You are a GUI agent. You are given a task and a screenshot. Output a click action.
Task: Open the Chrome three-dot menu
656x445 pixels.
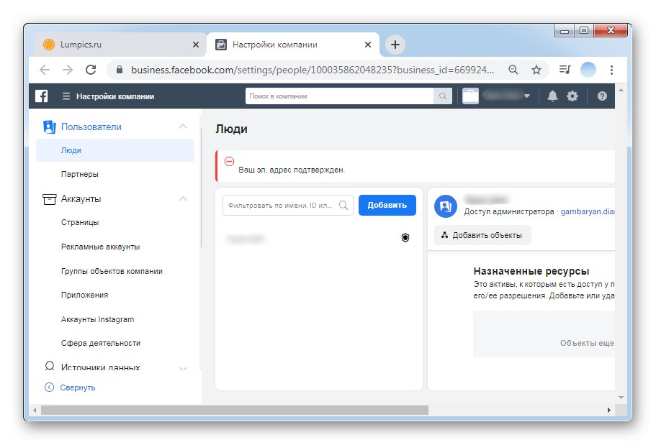click(611, 70)
